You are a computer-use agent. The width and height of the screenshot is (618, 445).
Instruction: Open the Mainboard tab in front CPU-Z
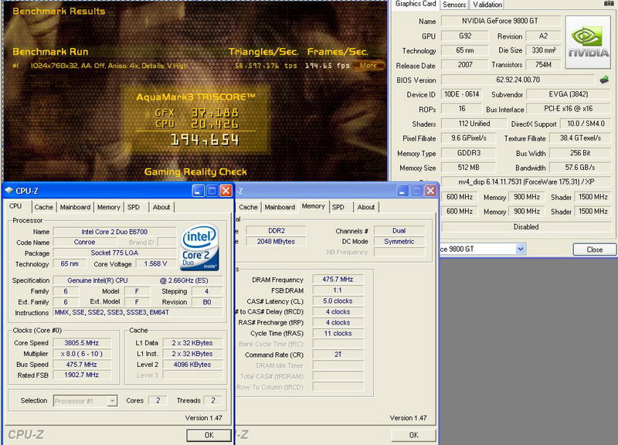click(75, 207)
